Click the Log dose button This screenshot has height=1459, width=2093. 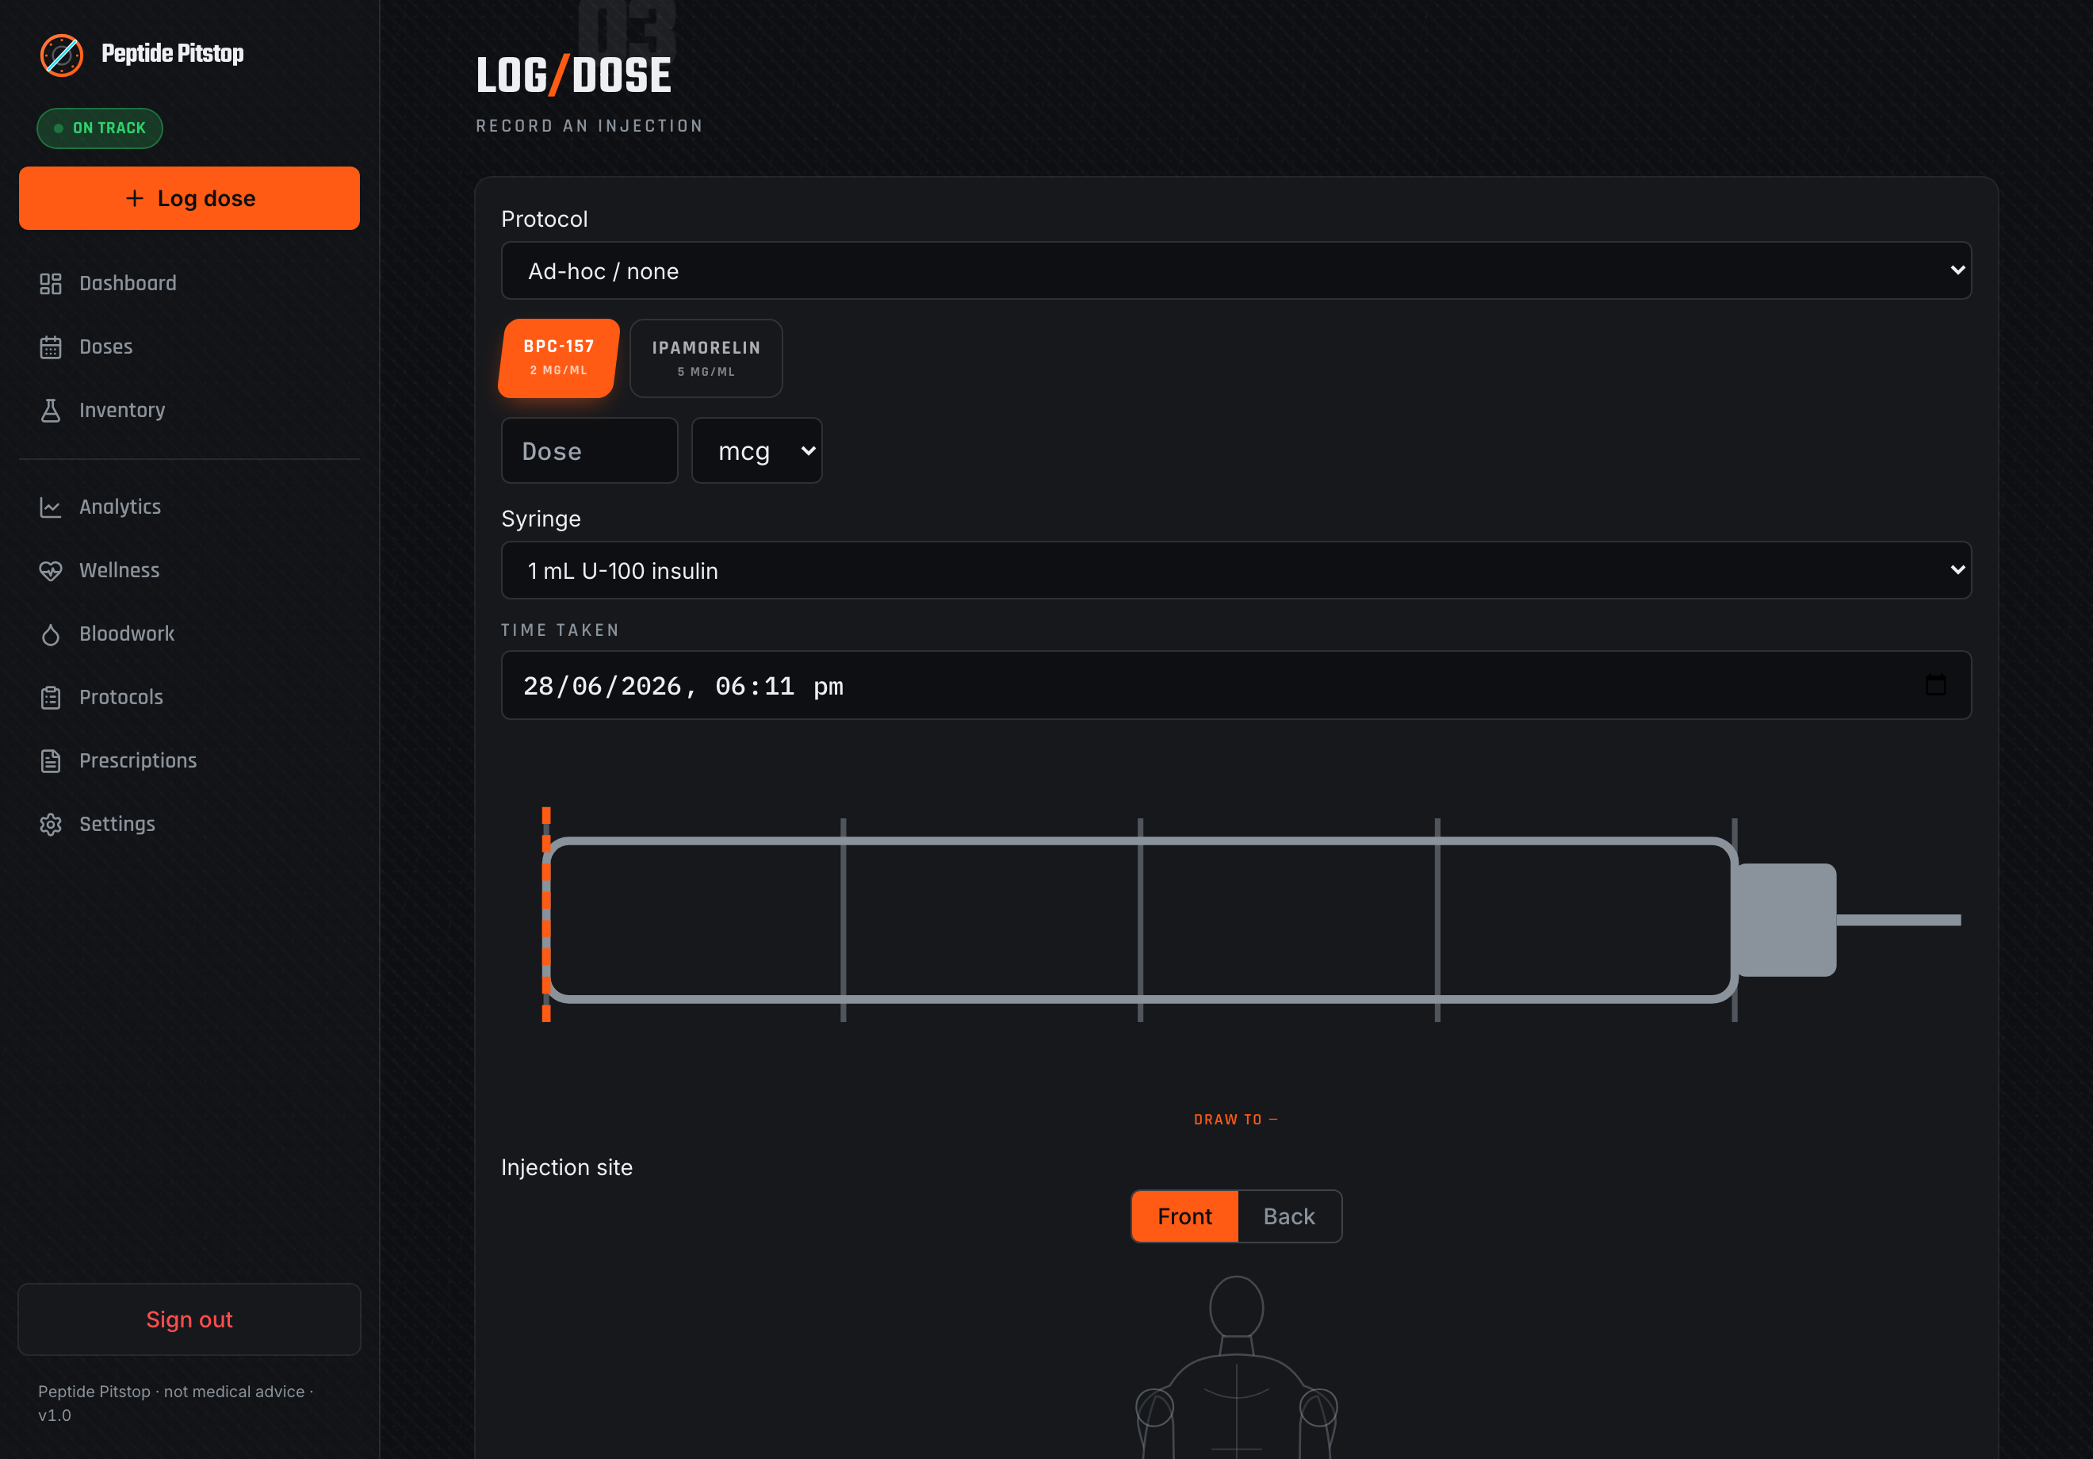click(189, 198)
